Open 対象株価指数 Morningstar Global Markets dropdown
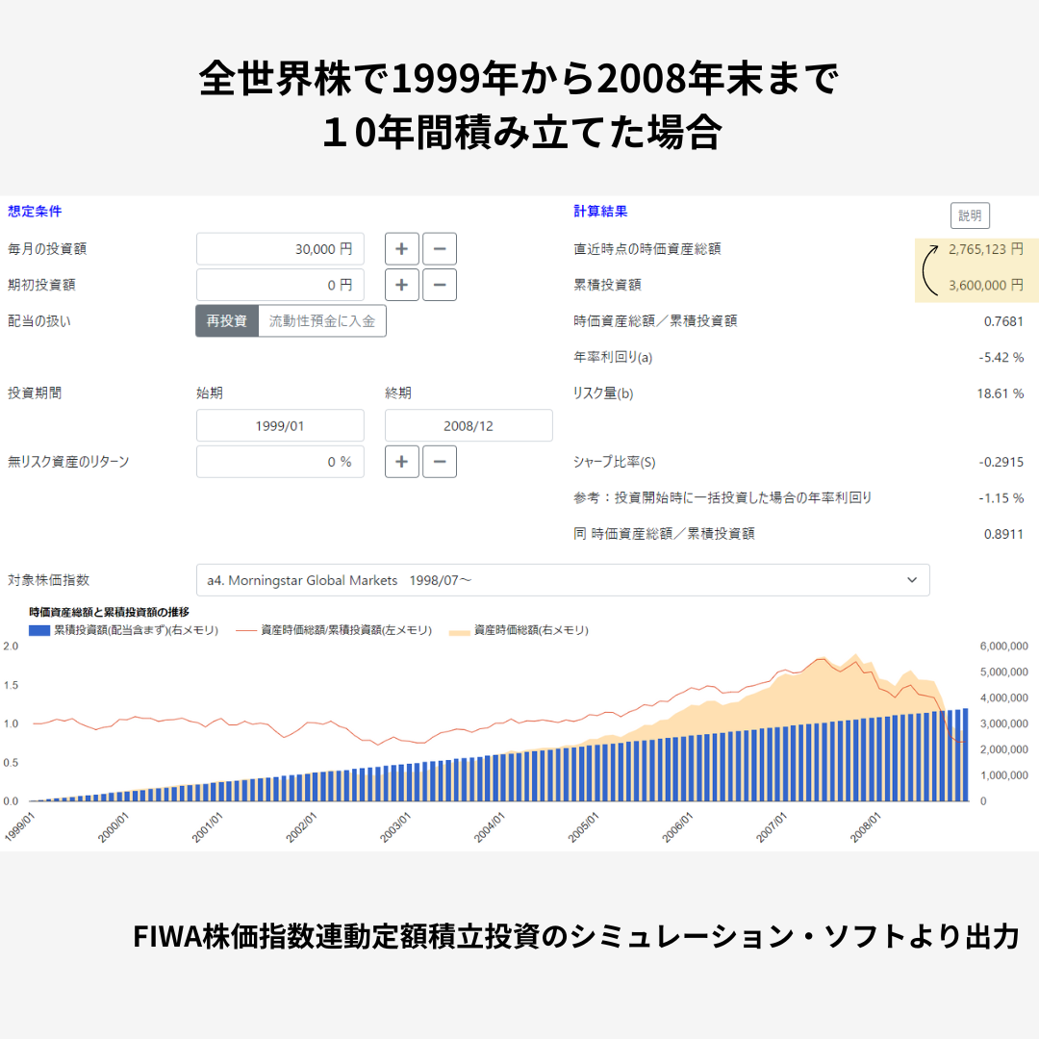 point(562,580)
